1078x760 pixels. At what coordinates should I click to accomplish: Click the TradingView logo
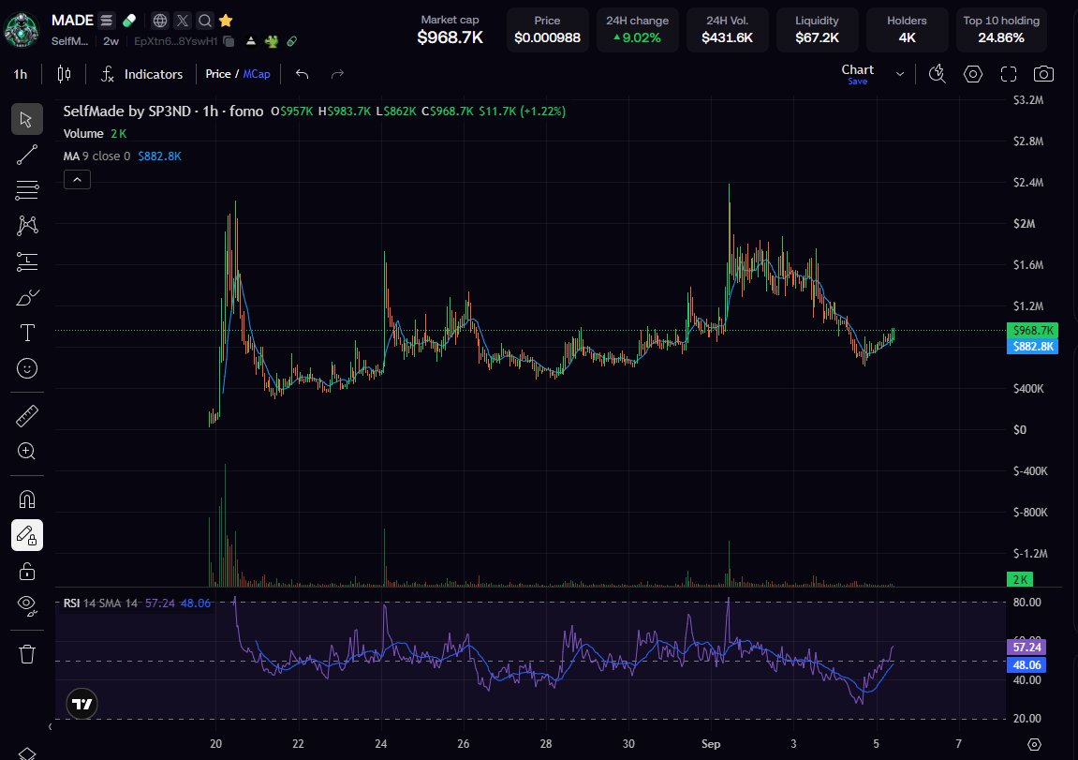[81, 704]
